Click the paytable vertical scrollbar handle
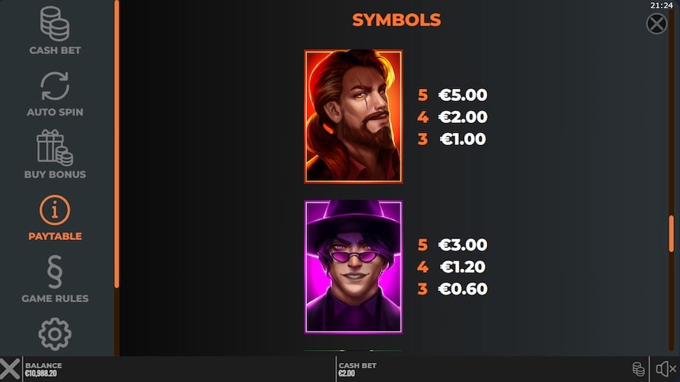 pyautogui.click(x=672, y=234)
